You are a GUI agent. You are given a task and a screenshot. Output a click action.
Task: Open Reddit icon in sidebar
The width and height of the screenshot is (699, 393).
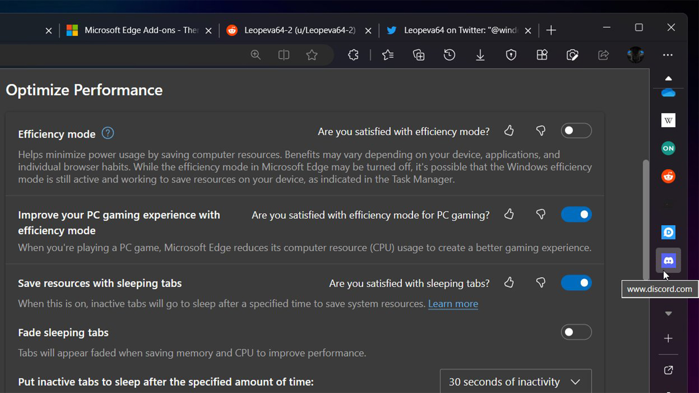[668, 176]
